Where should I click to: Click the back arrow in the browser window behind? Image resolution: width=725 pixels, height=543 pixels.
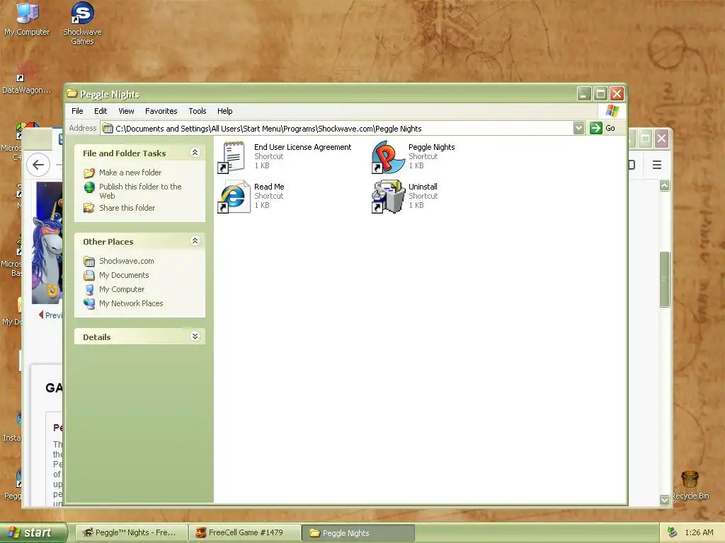coord(38,164)
